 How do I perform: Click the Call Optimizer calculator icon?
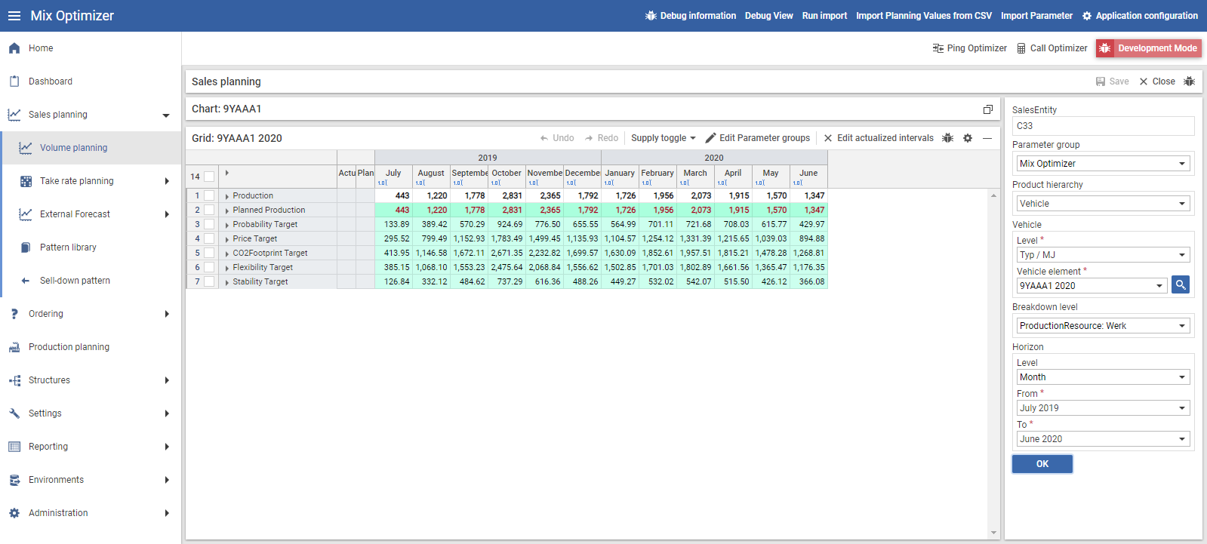[x=1021, y=48]
